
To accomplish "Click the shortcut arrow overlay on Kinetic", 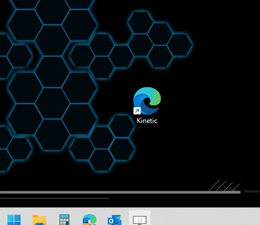I will tap(137, 111).
